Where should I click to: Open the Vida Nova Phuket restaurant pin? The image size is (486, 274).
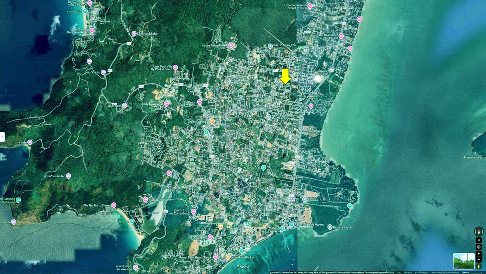pos(228,257)
